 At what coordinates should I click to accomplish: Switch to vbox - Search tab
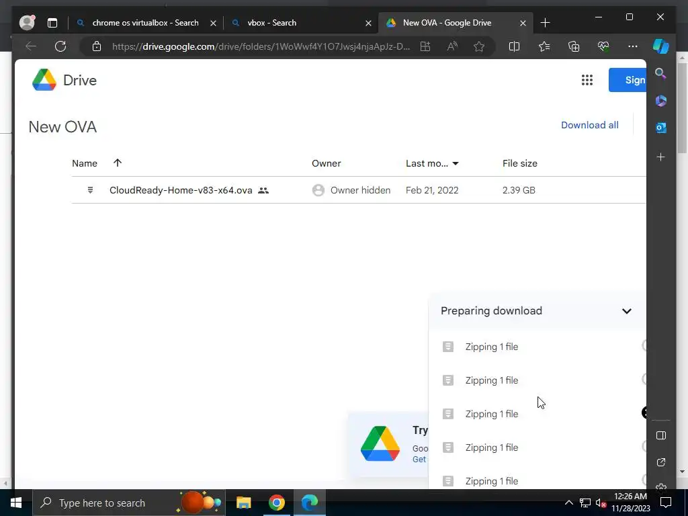pyautogui.click(x=272, y=23)
